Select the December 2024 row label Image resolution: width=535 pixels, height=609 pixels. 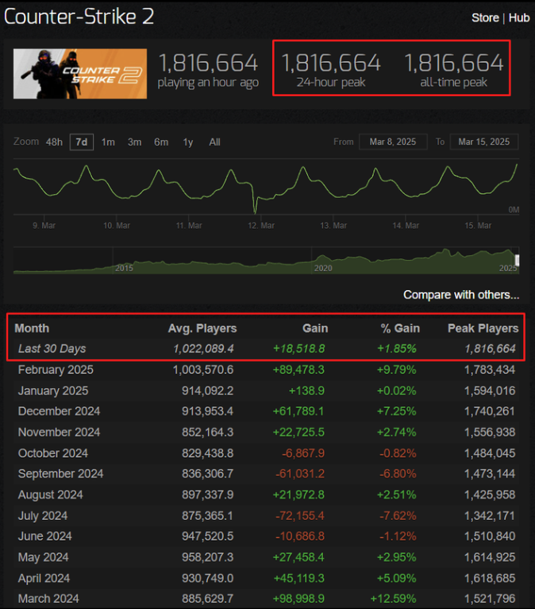coord(59,411)
